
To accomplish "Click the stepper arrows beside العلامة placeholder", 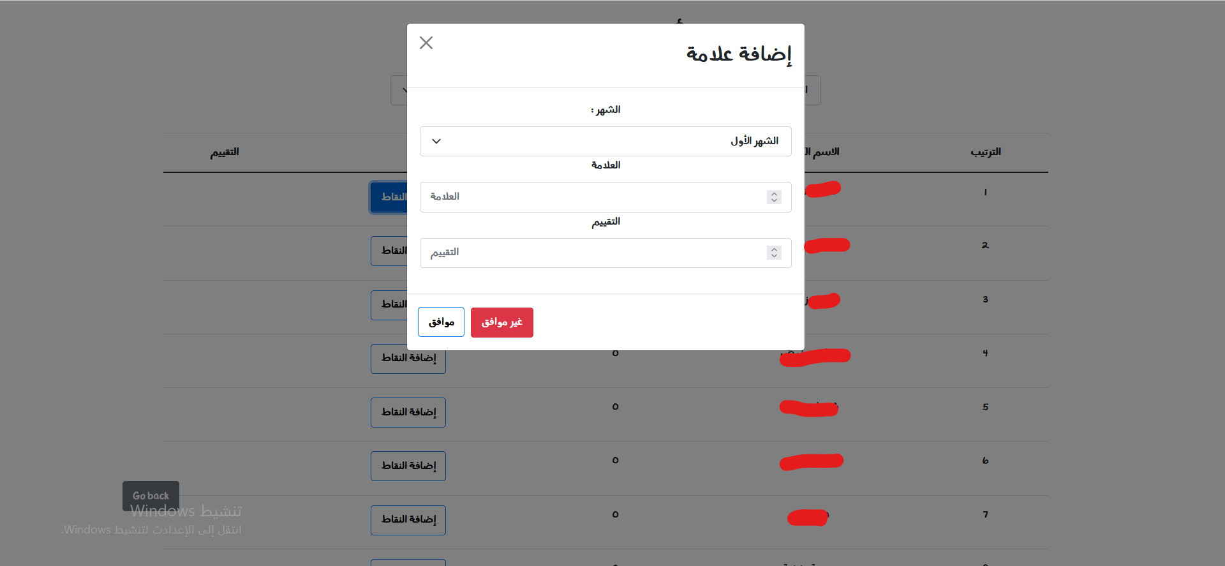I will click(x=774, y=197).
